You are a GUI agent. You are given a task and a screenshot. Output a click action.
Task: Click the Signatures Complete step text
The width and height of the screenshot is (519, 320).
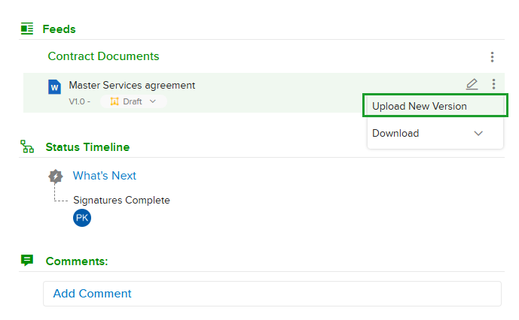[121, 200]
